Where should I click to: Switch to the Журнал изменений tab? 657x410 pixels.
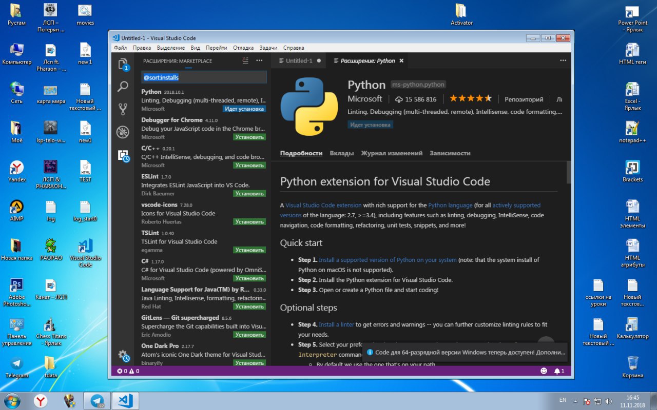pyautogui.click(x=392, y=153)
